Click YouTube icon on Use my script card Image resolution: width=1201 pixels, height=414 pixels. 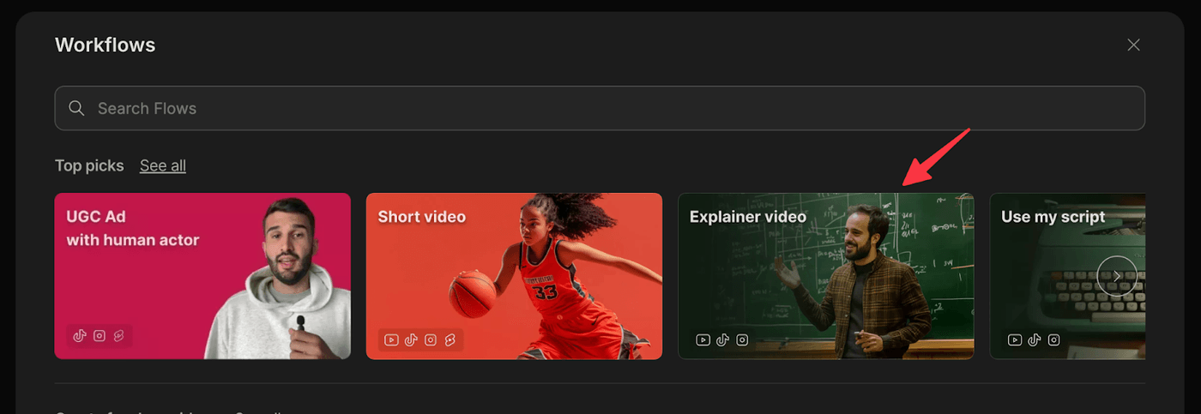point(1014,340)
